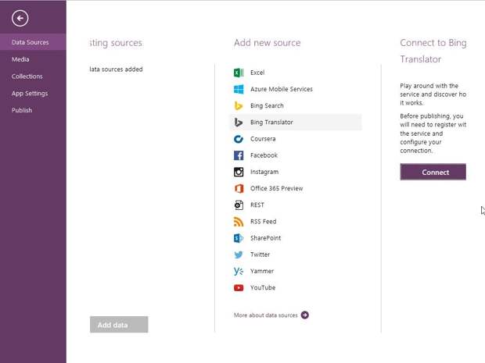Choose SharePoint label in list

(x=266, y=238)
